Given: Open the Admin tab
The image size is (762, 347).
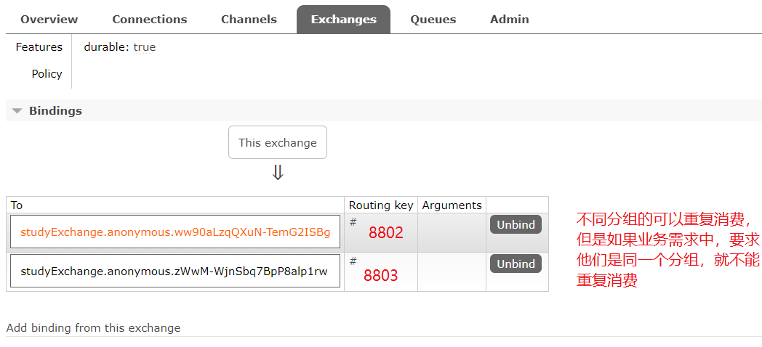Looking at the screenshot, I should pyautogui.click(x=509, y=20).
